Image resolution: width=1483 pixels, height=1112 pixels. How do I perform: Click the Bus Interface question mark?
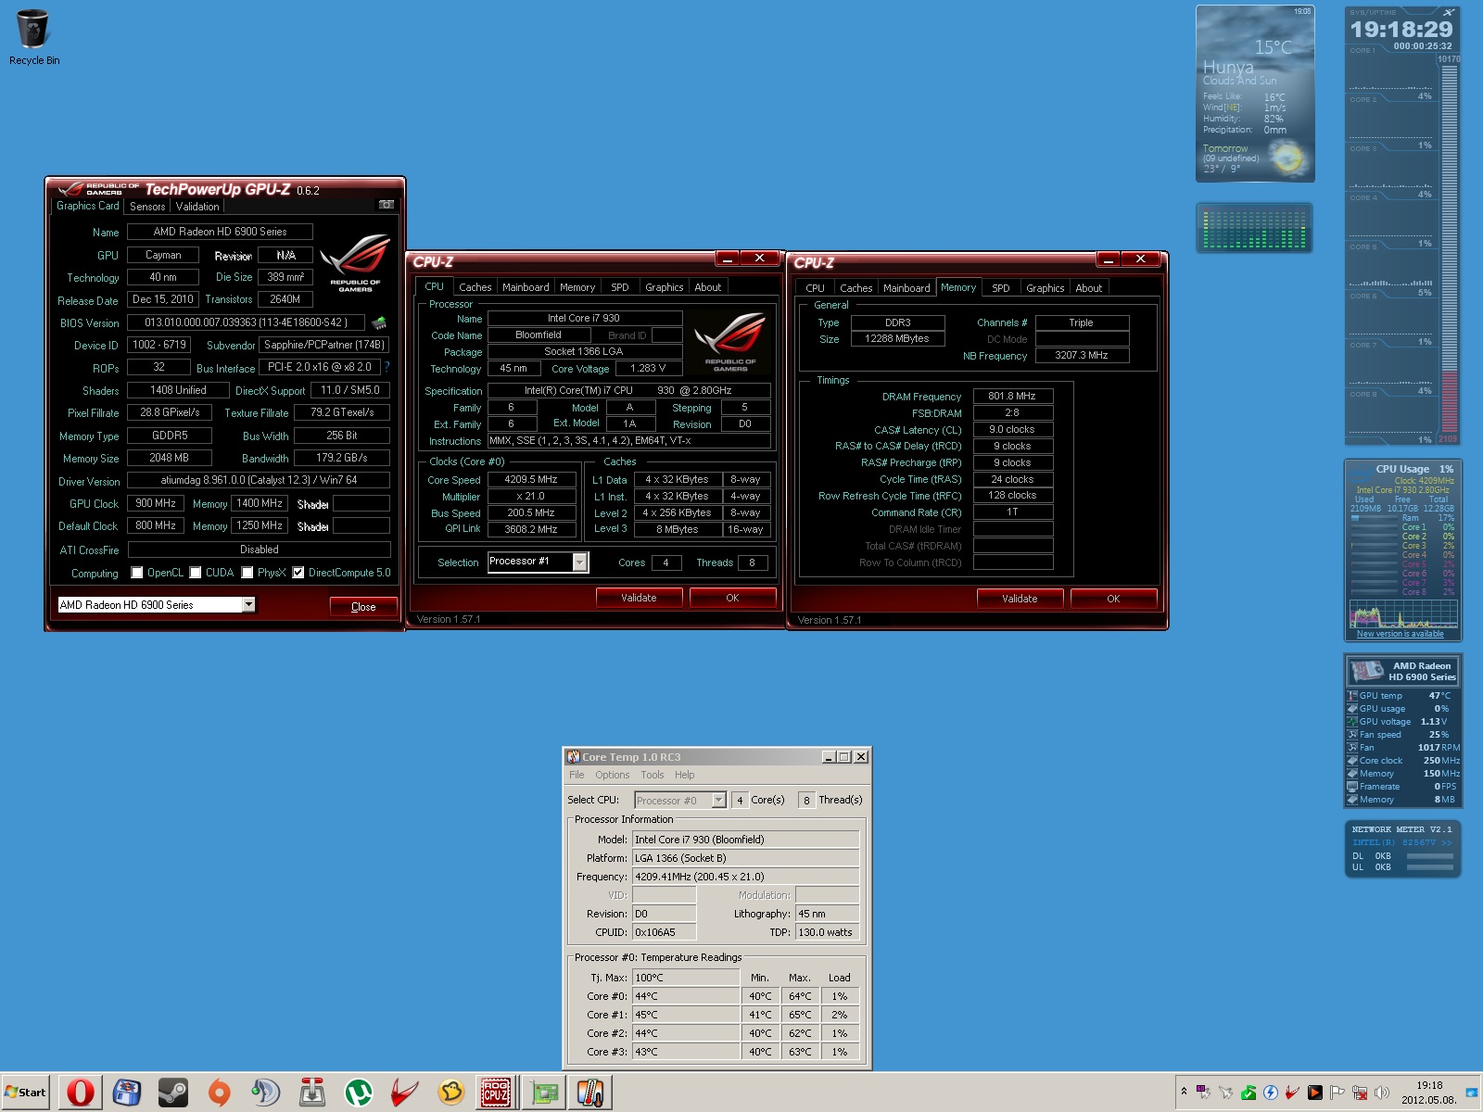pyautogui.click(x=387, y=367)
